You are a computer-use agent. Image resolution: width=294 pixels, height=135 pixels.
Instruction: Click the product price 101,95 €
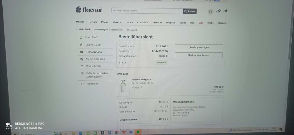point(219,87)
